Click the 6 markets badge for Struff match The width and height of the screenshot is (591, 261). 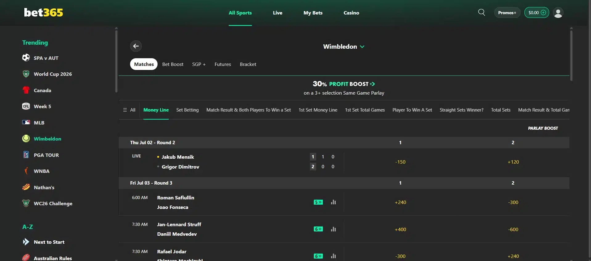[318, 229]
